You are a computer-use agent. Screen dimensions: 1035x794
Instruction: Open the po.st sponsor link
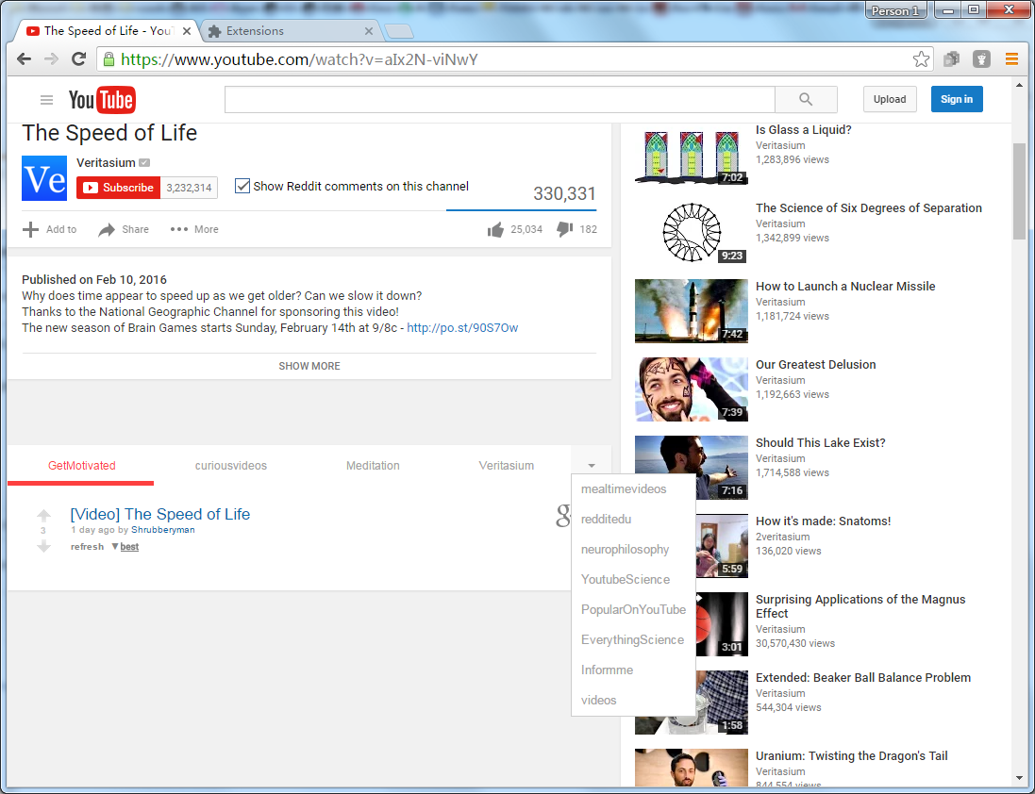pyautogui.click(x=462, y=328)
